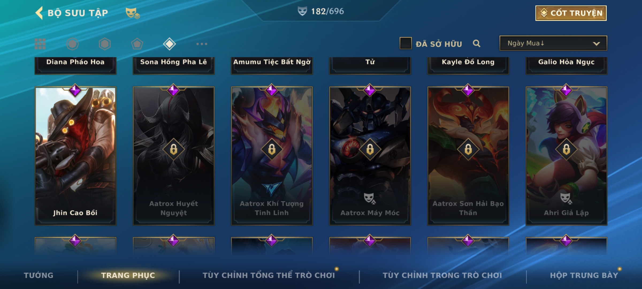Open more filters via three dots

[x=202, y=44]
